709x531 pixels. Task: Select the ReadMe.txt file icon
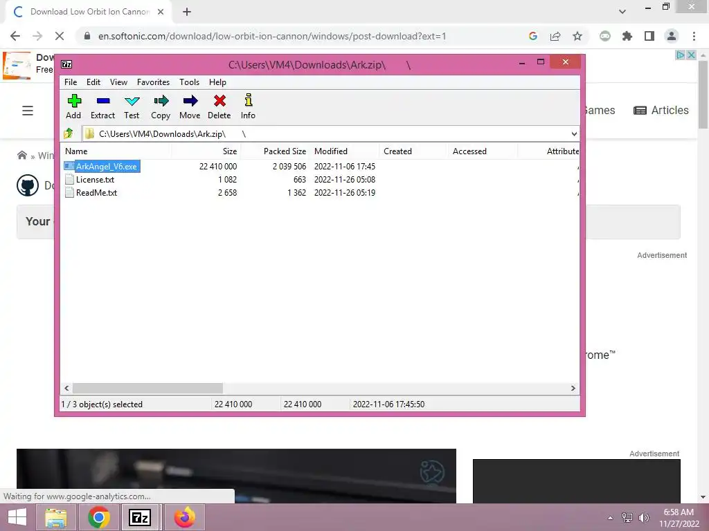click(69, 192)
